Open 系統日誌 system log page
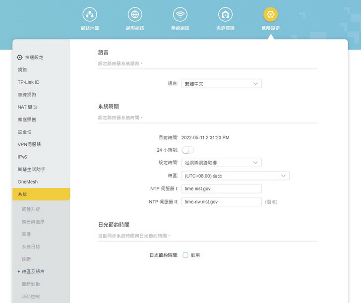 (30, 246)
